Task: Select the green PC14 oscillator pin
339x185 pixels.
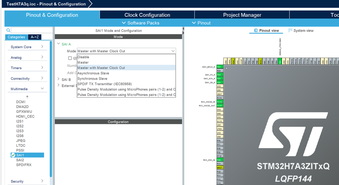Action: pyautogui.click(x=220, y=102)
